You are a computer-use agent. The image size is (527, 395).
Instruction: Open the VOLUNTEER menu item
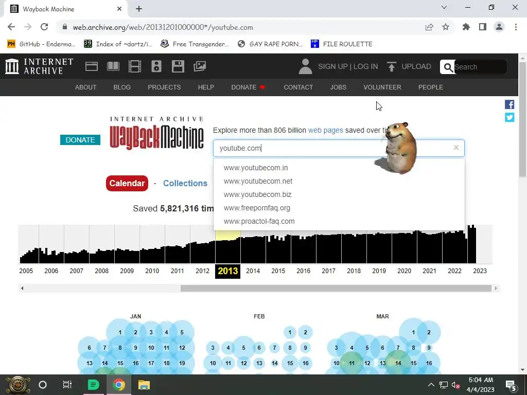point(382,87)
